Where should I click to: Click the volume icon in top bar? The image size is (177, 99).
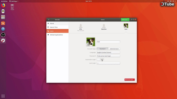pos(171,1)
